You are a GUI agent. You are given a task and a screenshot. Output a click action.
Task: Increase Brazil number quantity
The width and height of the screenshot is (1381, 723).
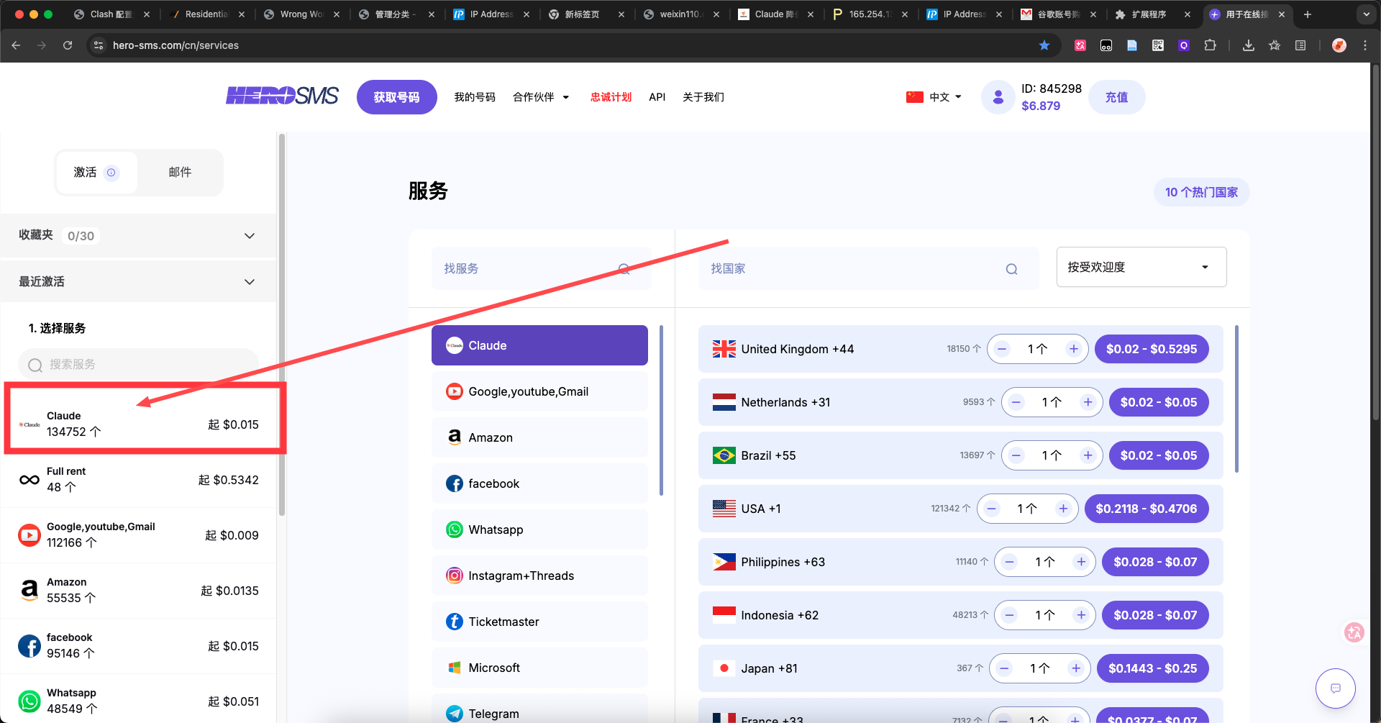pos(1088,455)
